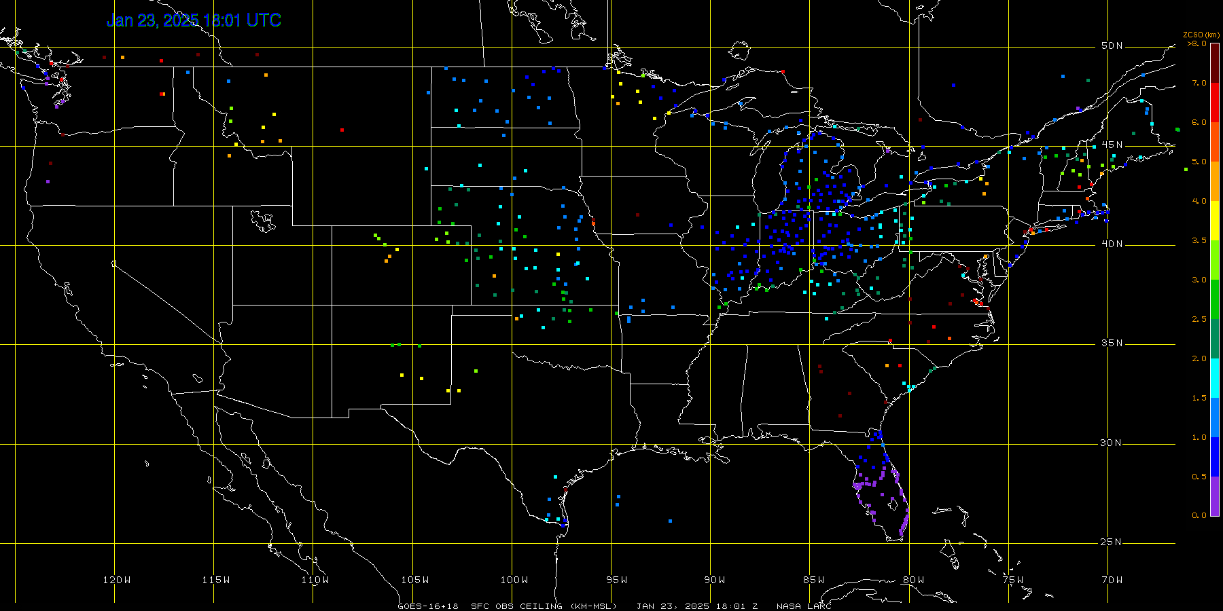Select the 2.5 colorbar tick label

point(1199,319)
